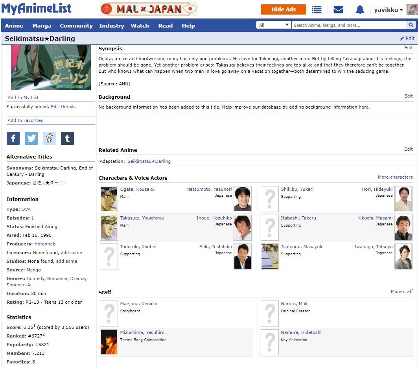
Task: Open messages envelope icon
Action: tap(338, 9)
